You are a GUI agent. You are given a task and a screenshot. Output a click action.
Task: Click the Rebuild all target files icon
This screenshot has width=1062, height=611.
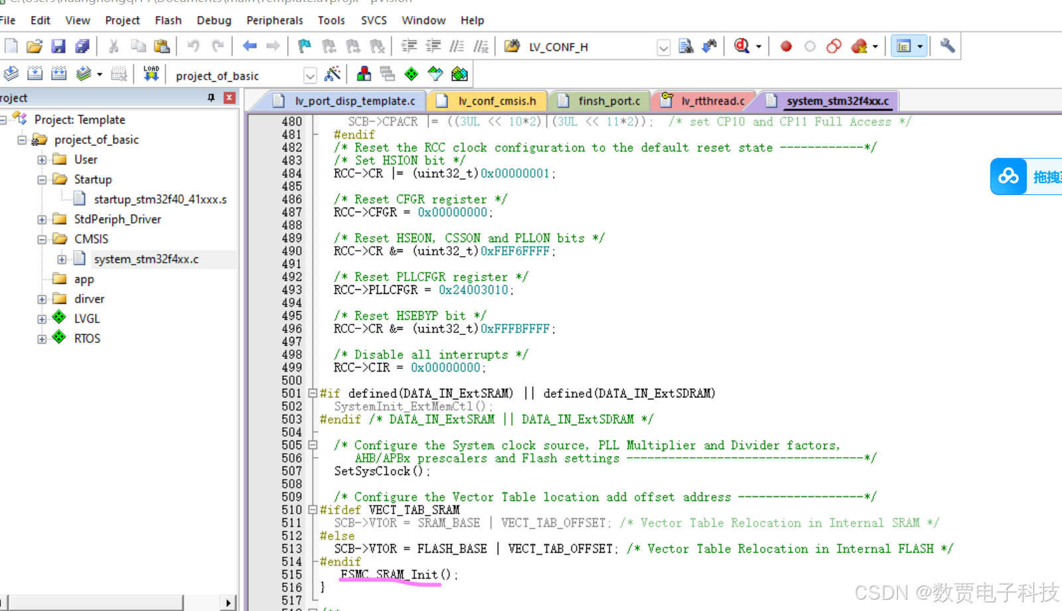(59, 74)
